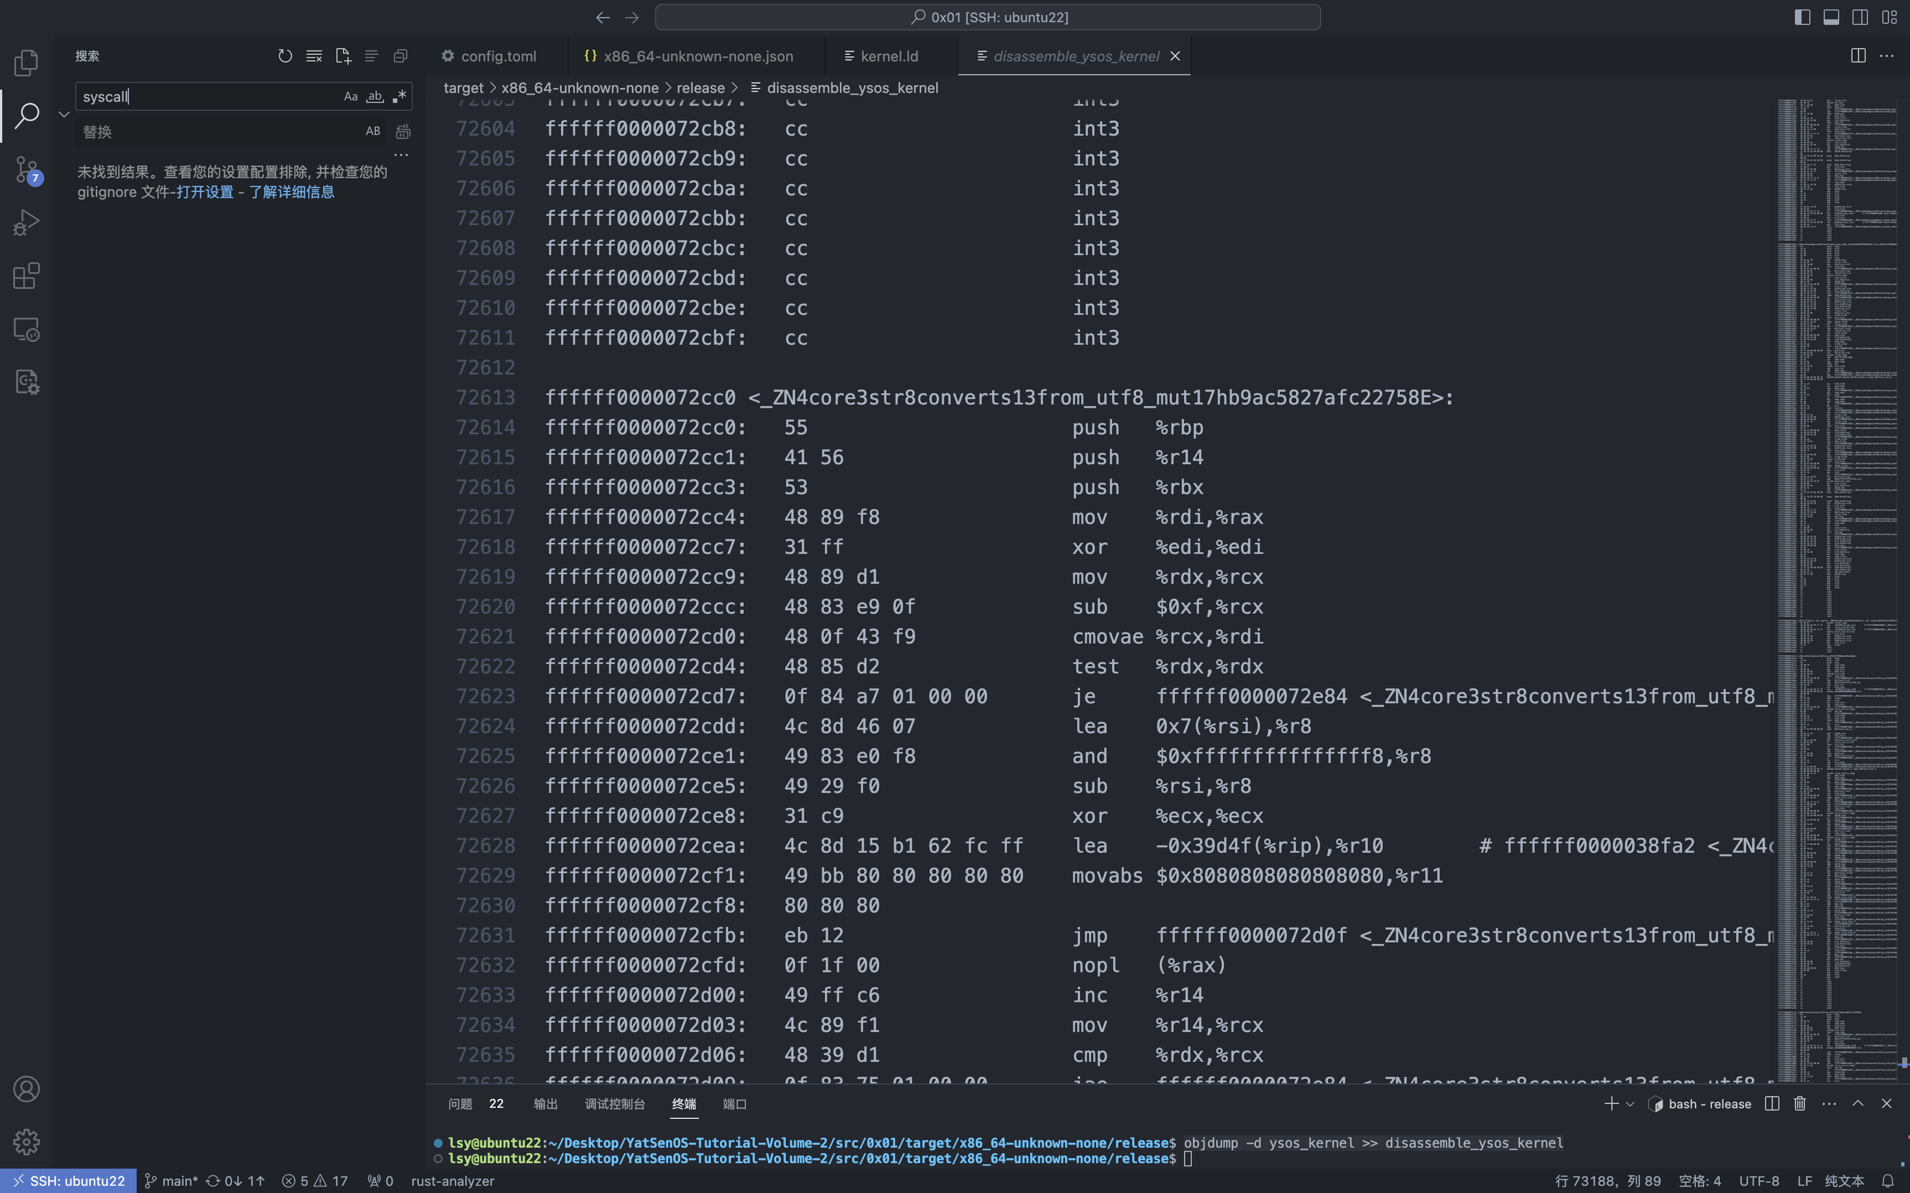Viewport: 1910px width, 1193px height.
Task: Open the Search view in activity bar
Action: click(26, 116)
